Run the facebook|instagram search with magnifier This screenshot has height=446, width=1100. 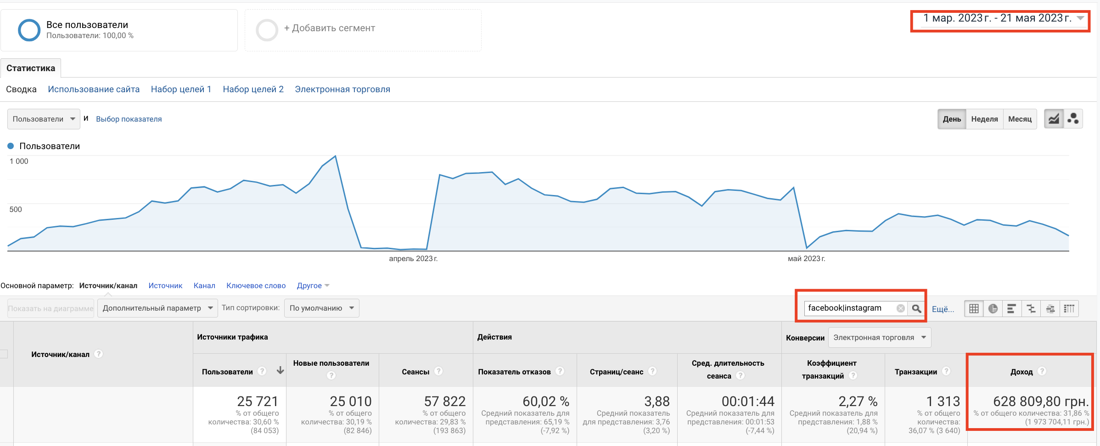point(916,308)
